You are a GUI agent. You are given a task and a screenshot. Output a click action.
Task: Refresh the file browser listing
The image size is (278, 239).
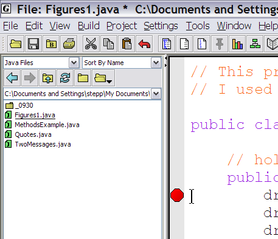point(65,78)
